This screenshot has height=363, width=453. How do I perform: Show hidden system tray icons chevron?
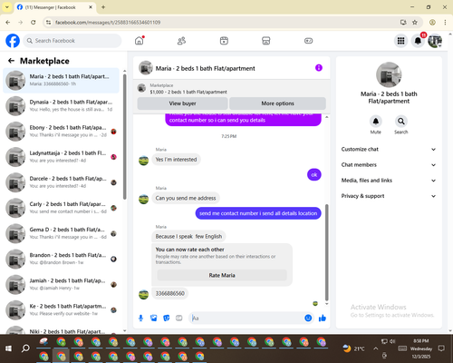pyautogui.click(x=375, y=348)
